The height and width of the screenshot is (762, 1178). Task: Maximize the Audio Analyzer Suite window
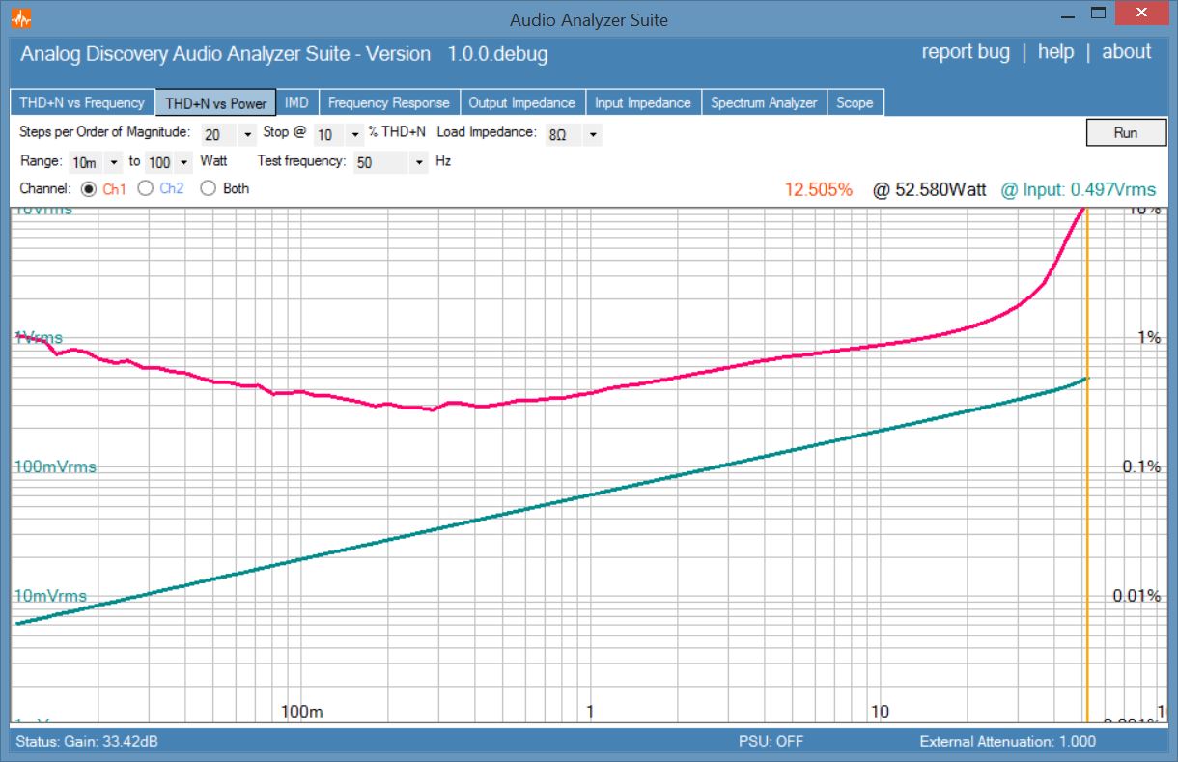[x=1097, y=14]
